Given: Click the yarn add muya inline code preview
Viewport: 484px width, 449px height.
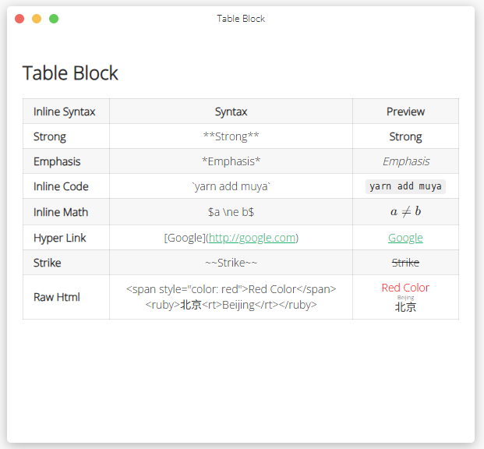Looking at the screenshot, I should (x=405, y=186).
